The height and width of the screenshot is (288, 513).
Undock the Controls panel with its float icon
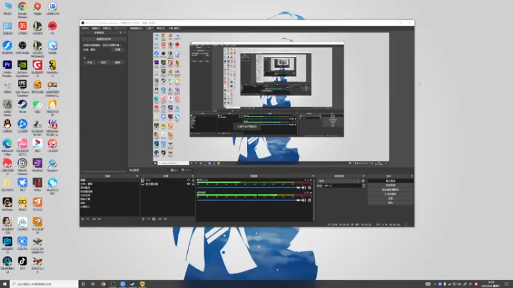click(x=412, y=176)
